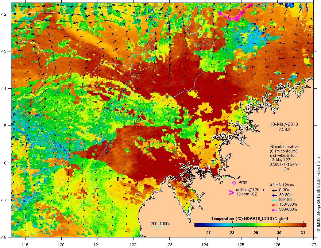This screenshot has height=248, width=321.
Task: Click the red 150-300m arrow icon
Action: [274, 205]
